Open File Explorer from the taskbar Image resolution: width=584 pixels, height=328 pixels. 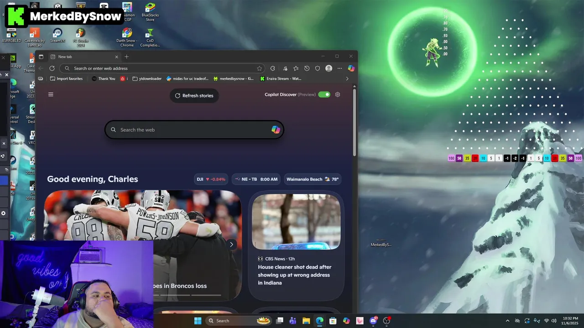(x=306, y=321)
